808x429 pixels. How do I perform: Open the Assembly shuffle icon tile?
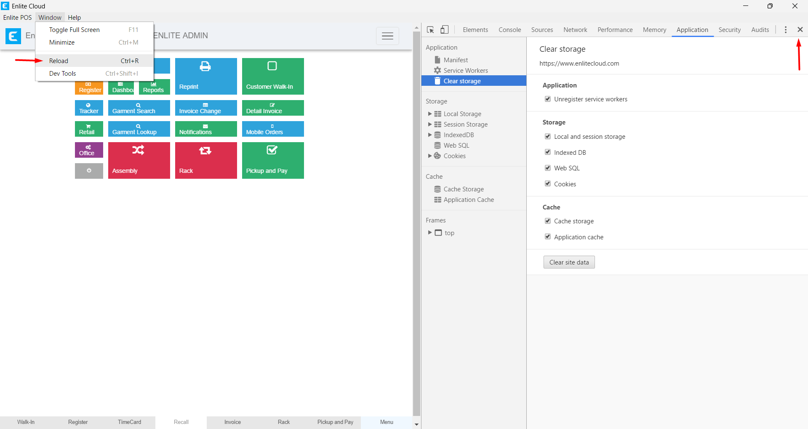point(139,160)
